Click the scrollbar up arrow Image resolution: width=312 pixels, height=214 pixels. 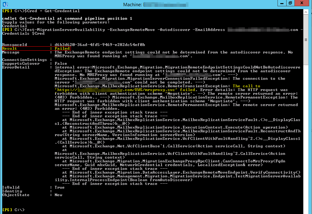click(x=306, y=12)
